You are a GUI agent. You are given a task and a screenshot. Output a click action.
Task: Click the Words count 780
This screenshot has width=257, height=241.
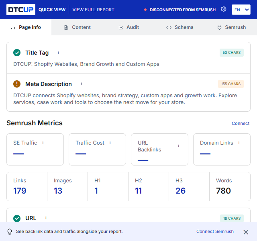tap(223, 191)
